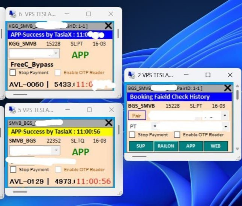242x206 pixels.
Task: Close the BGS_SMVB panel with black X
Action: [x=227, y=88]
